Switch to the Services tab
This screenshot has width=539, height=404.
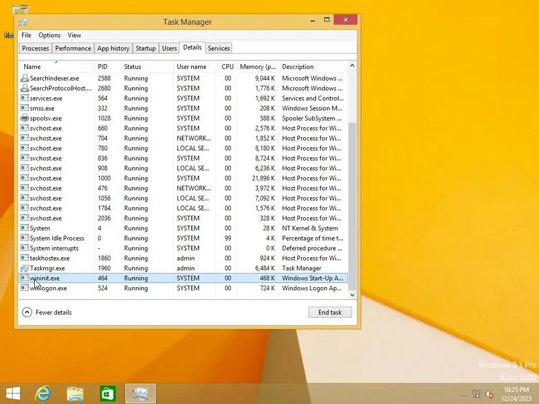[218, 48]
